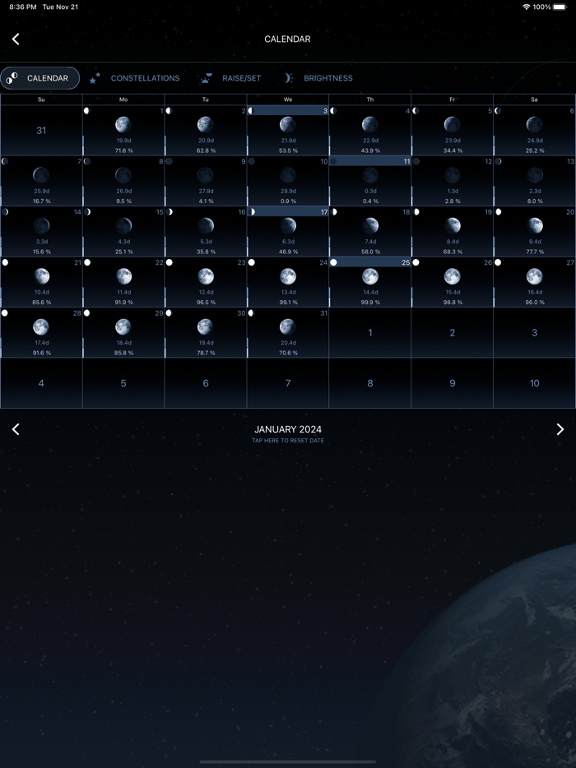
Task: Click the February 3 cell
Action: click(535, 332)
